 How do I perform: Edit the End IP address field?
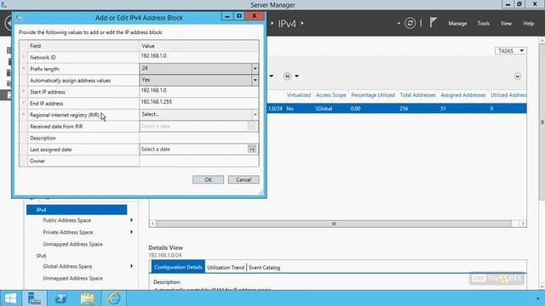[198, 103]
